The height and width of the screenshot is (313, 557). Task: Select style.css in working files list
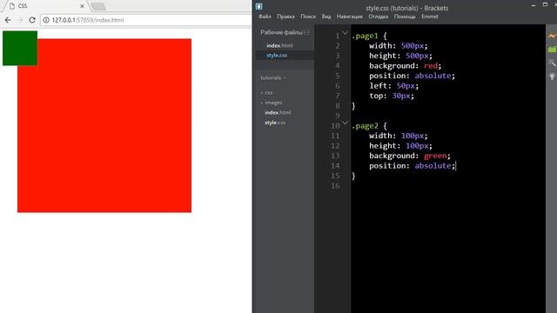[x=277, y=56]
